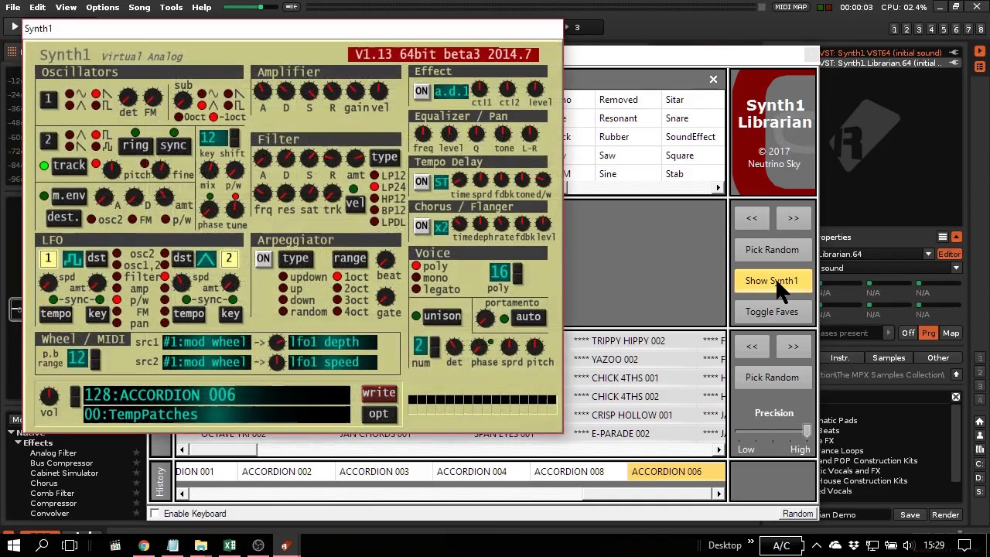Open the program dropdown showing 'sound'
This screenshot has height=557, width=990.
point(956,268)
